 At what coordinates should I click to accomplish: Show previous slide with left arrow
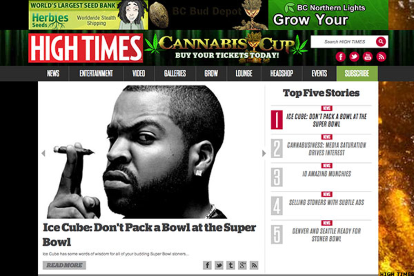point(43,153)
